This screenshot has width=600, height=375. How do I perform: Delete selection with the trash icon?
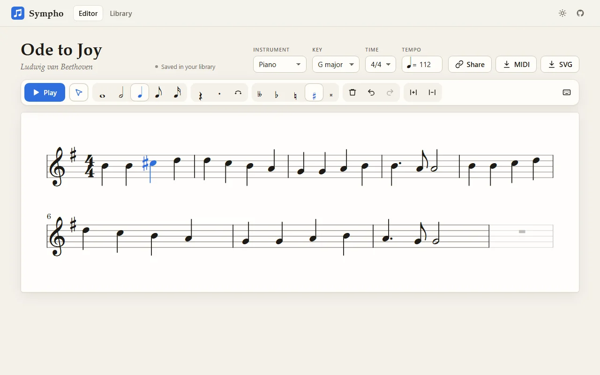point(352,92)
